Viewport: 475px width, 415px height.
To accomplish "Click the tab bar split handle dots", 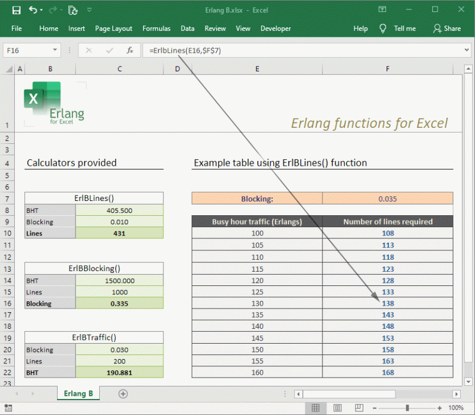I will 285,394.
